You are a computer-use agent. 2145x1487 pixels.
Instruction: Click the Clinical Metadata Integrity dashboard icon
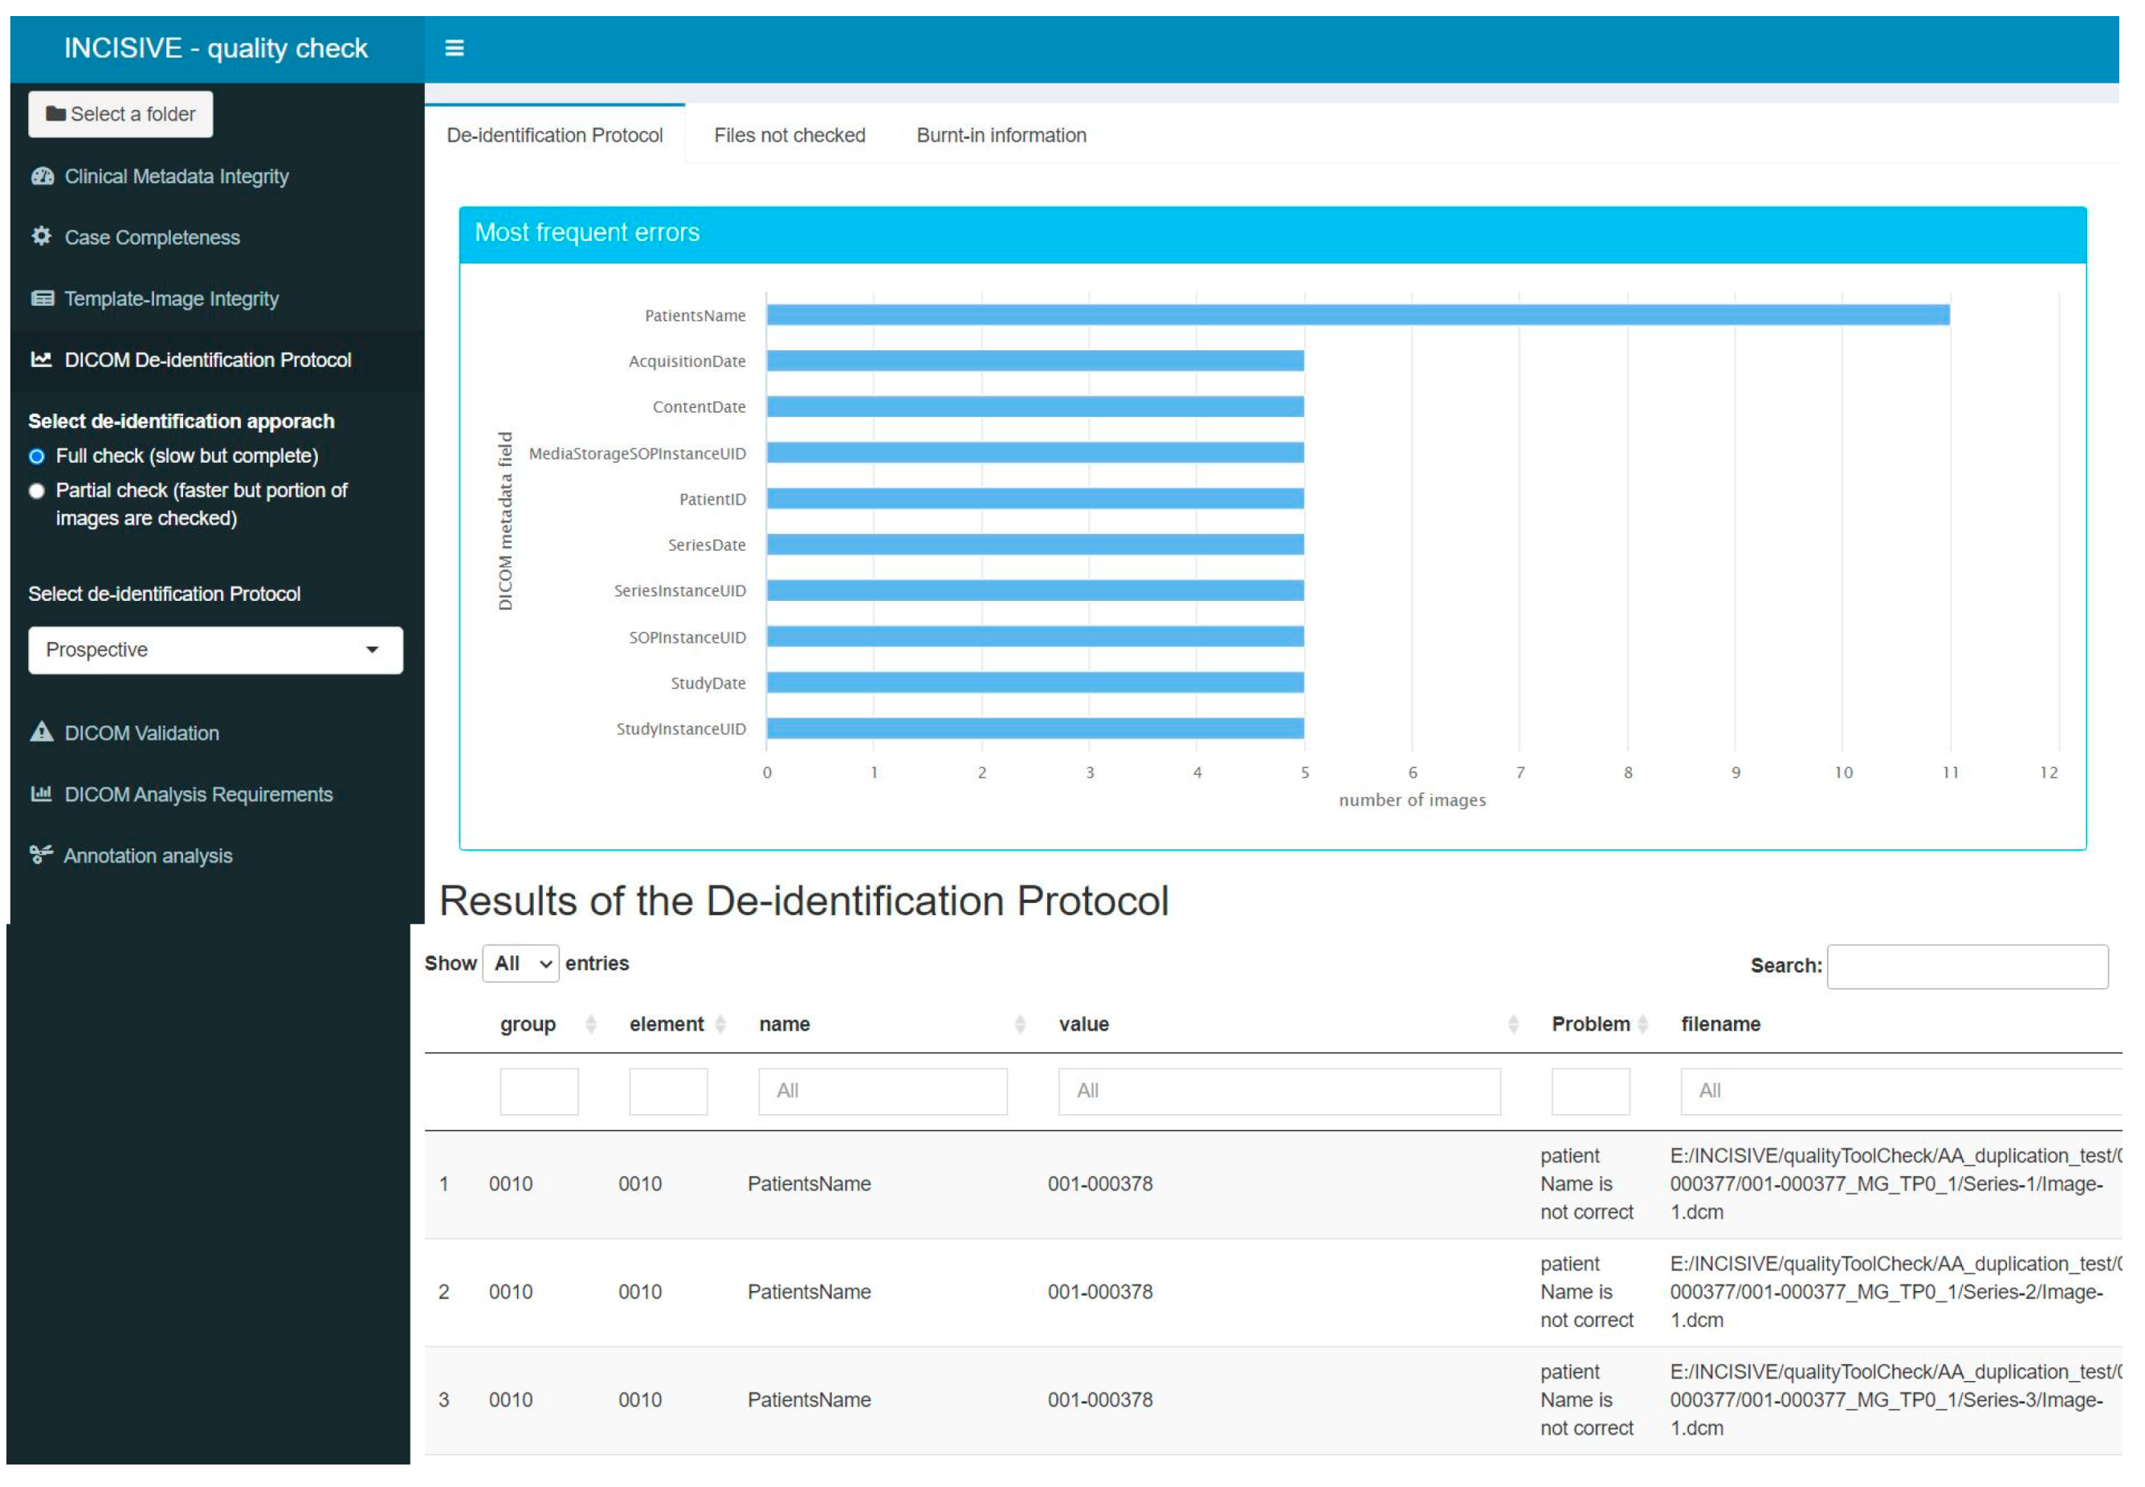(x=42, y=176)
